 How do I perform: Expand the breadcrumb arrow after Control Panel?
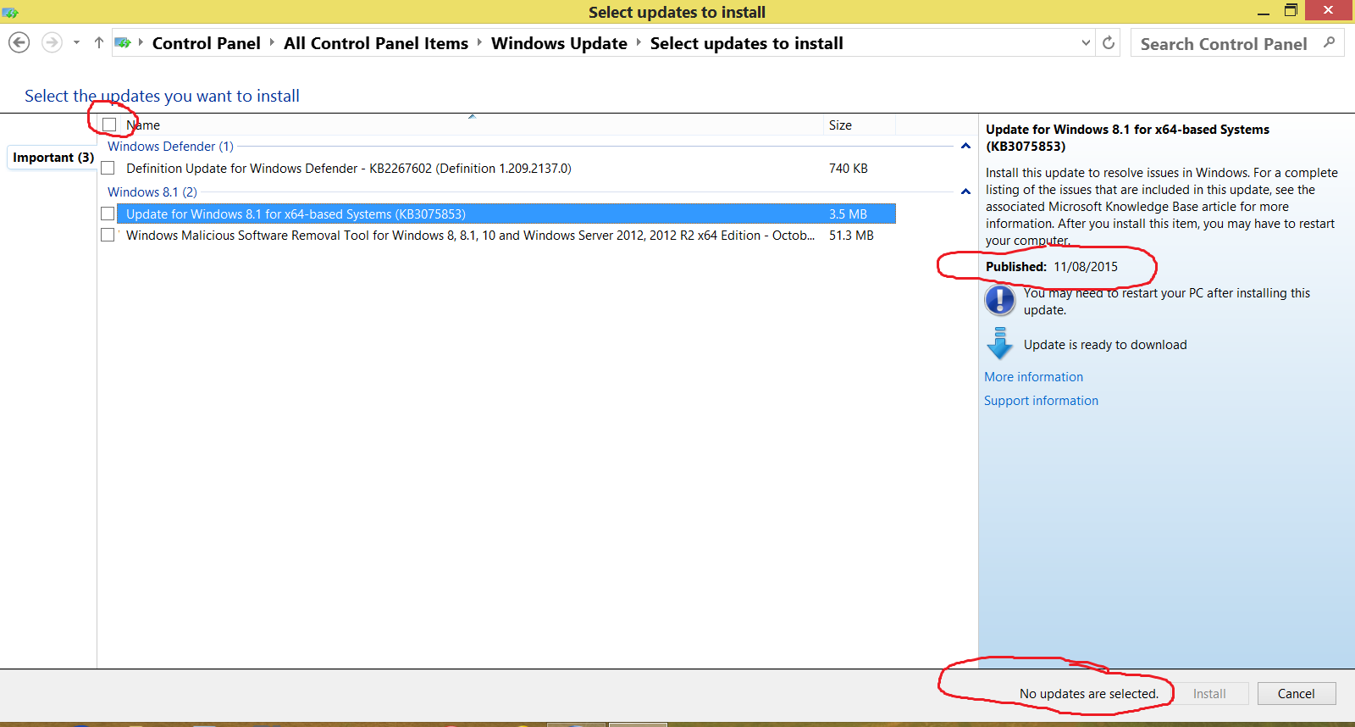click(272, 42)
